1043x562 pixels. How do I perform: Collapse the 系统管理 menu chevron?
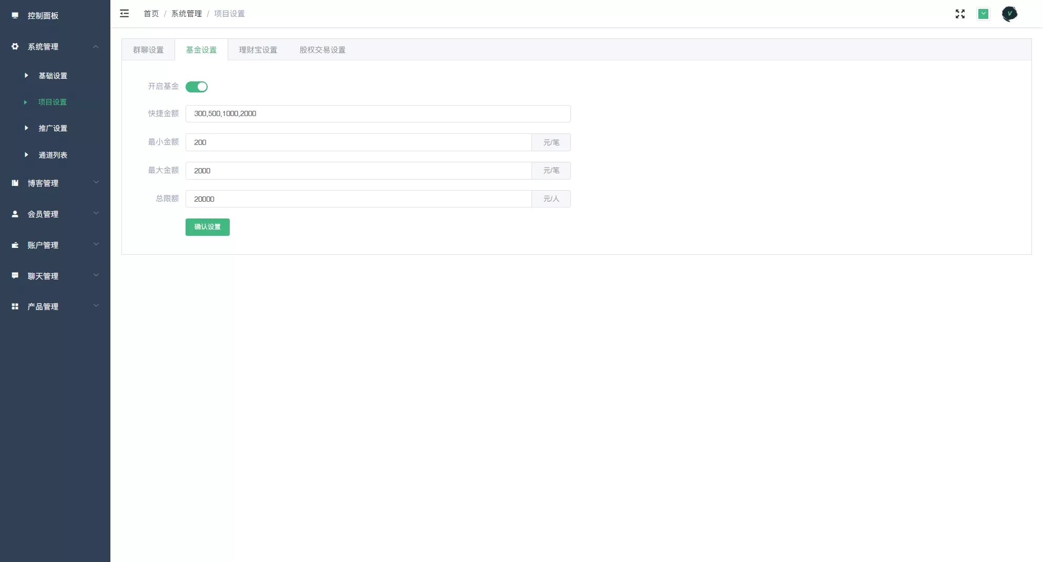point(96,47)
